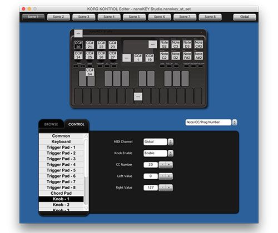Select the CC# 64 sustain button label

click(90, 72)
